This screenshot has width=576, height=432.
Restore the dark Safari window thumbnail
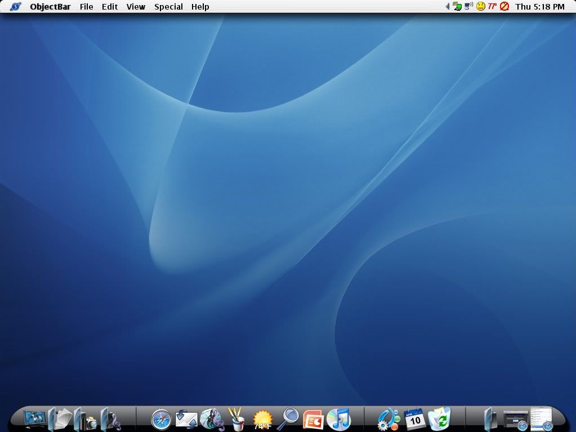coord(516,420)
